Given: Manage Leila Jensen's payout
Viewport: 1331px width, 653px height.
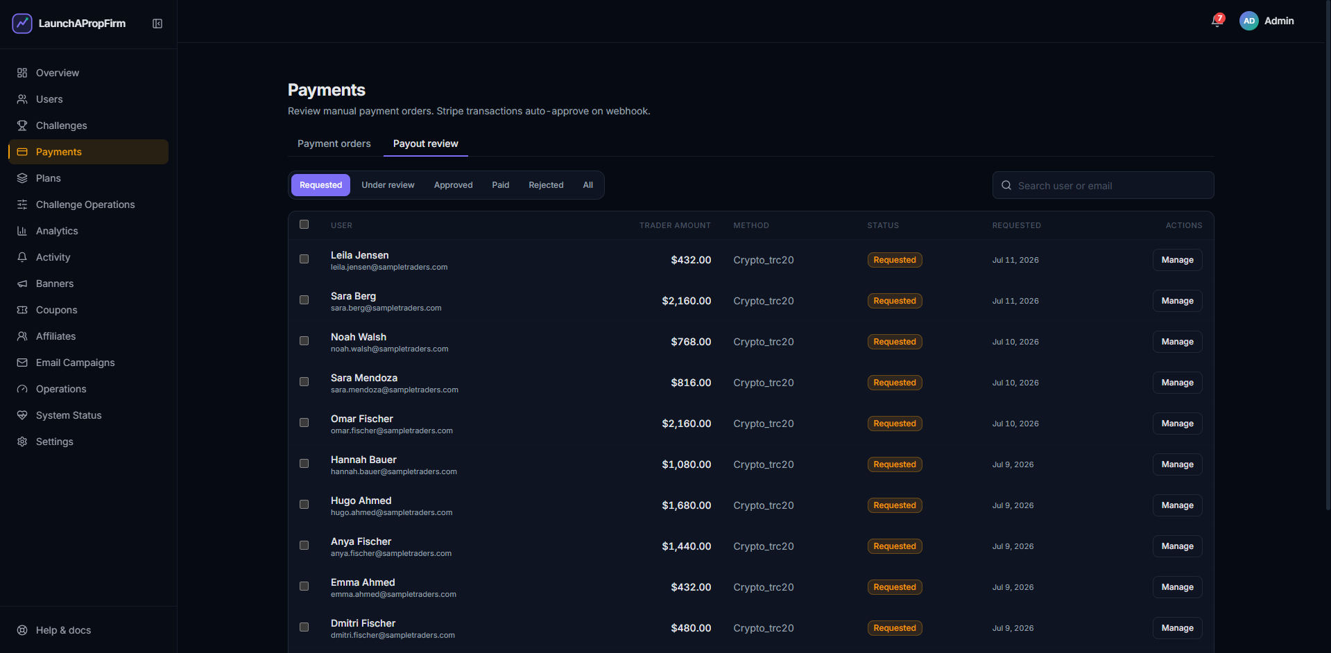Looking at the screenshot, I should click(1177, 260).
